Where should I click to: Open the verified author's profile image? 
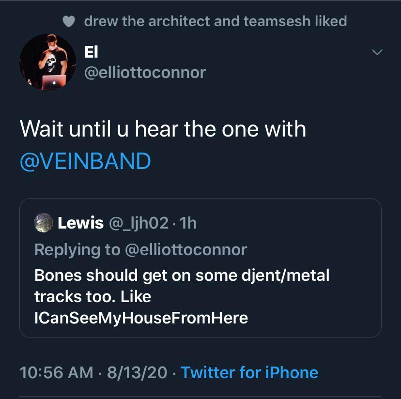[x=47, y=62]
